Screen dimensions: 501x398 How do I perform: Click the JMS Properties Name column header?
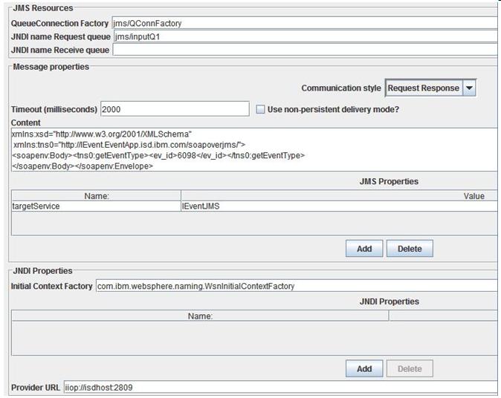pyautogui.click(x=97, y=196)
